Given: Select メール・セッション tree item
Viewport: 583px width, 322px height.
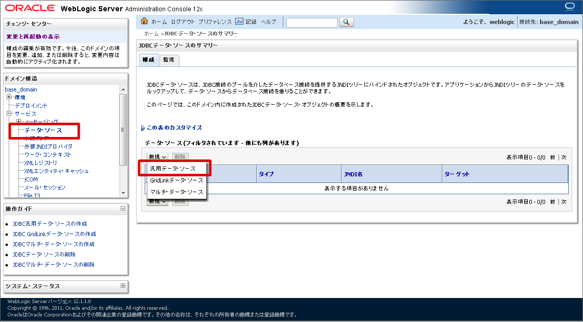Looking at the screenshot, I should (x=44, y=187).
